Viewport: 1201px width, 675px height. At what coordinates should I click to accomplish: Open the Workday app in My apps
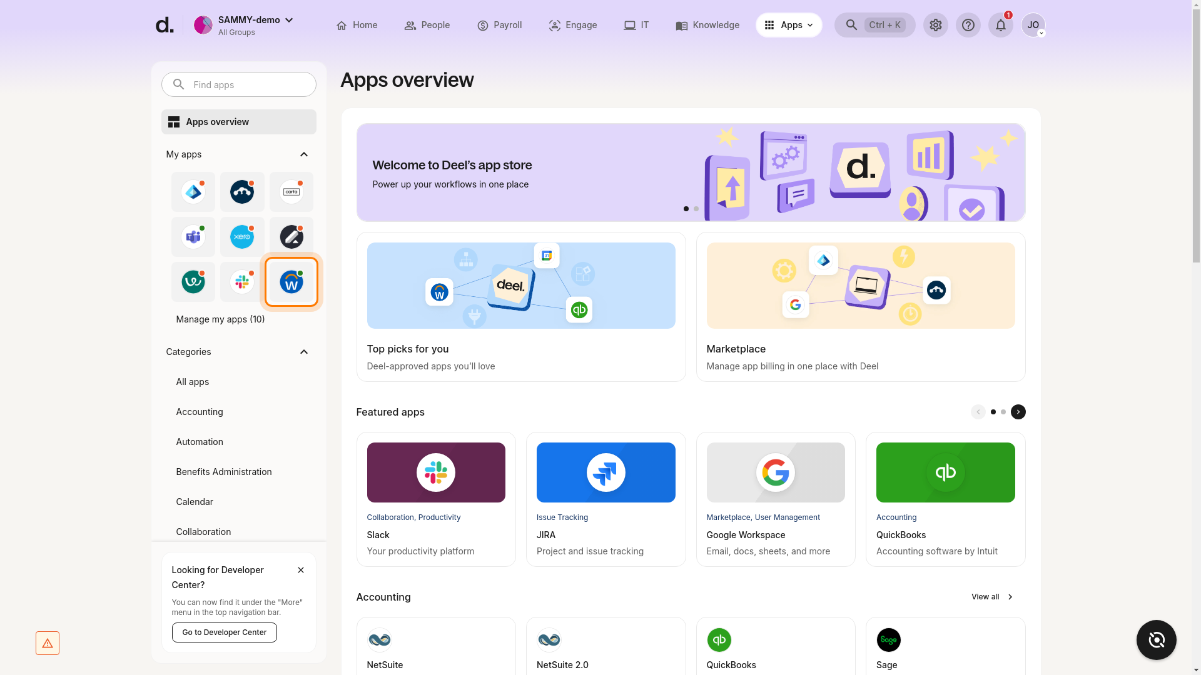[x=291, y=282]
